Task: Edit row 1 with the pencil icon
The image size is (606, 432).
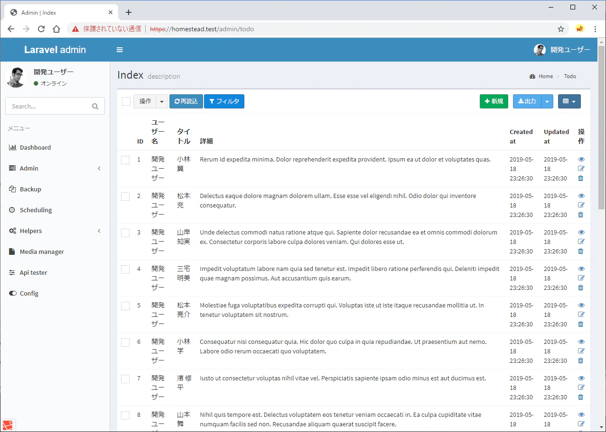Action: 581,169
